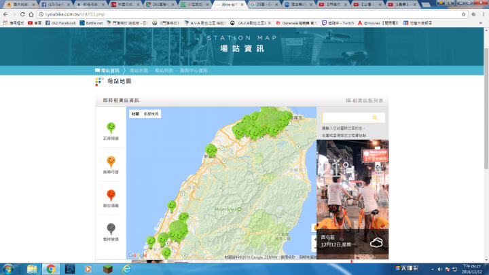Click the volume icon in system tray
The image size is (489, 275).
[x=439, y=270]
